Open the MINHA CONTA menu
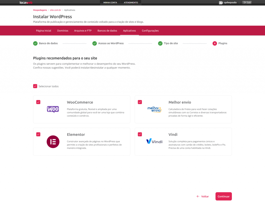 pos(110,3)
